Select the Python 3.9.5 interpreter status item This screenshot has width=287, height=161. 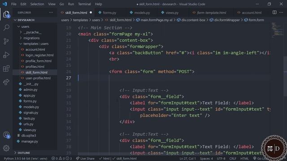tap(26, 158)
